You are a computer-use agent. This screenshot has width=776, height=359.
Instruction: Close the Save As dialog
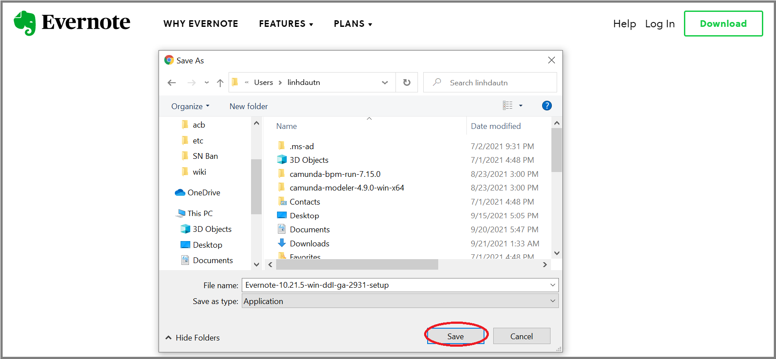(x=551, y=60)
